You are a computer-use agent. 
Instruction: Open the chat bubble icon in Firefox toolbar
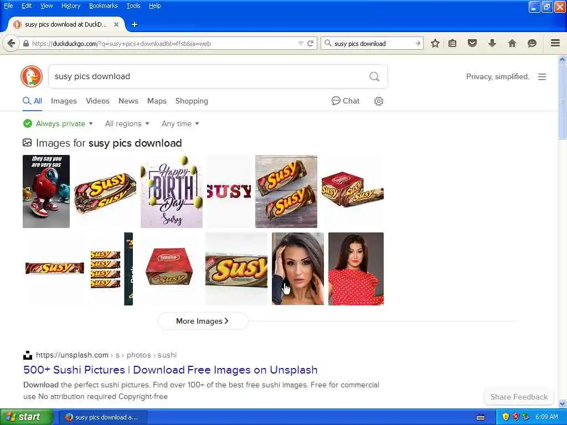click(532, 43)
